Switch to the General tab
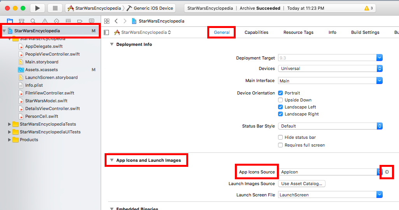The height and width of the screenshot is (210, 399). point(222,32)
